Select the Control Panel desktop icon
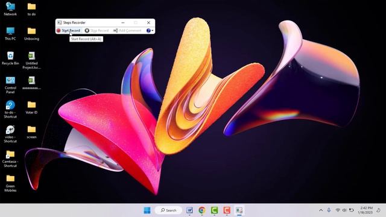 pyautogui.click(x=10, y=84)
